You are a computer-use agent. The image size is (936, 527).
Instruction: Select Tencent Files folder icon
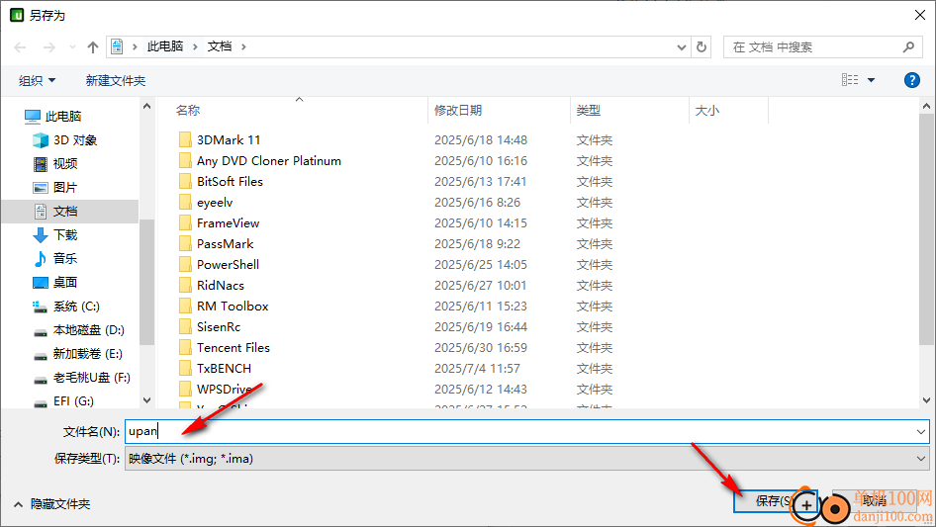tap(185, 347)
